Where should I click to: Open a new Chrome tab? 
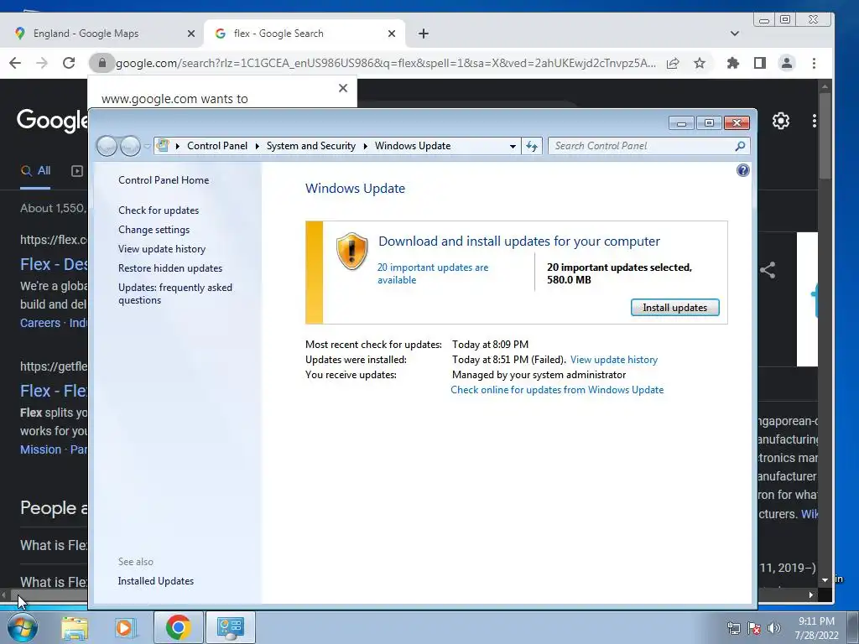424,34
